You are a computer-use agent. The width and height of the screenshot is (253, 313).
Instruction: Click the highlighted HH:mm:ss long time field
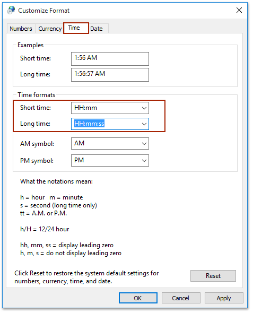click(x=106, y=124)
